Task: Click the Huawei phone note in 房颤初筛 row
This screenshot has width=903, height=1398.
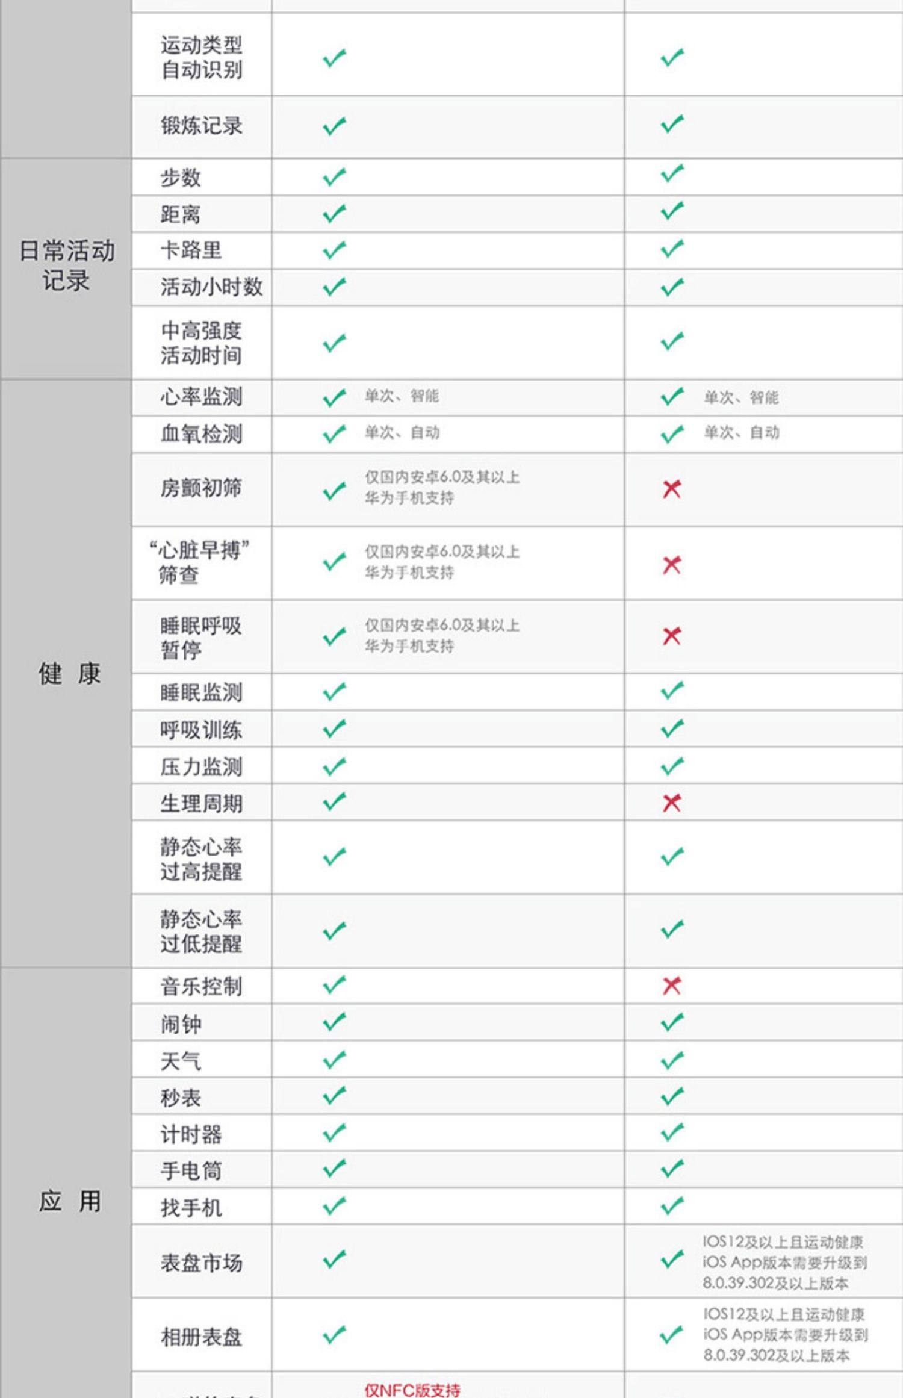Action: [x=442, y=488]
